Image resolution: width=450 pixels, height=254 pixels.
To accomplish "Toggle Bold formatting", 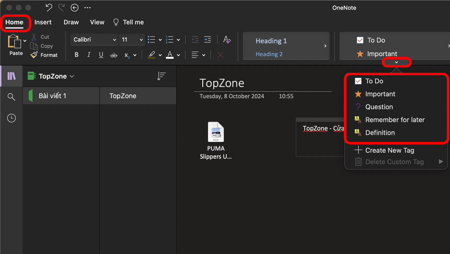I will coord(77,55).
